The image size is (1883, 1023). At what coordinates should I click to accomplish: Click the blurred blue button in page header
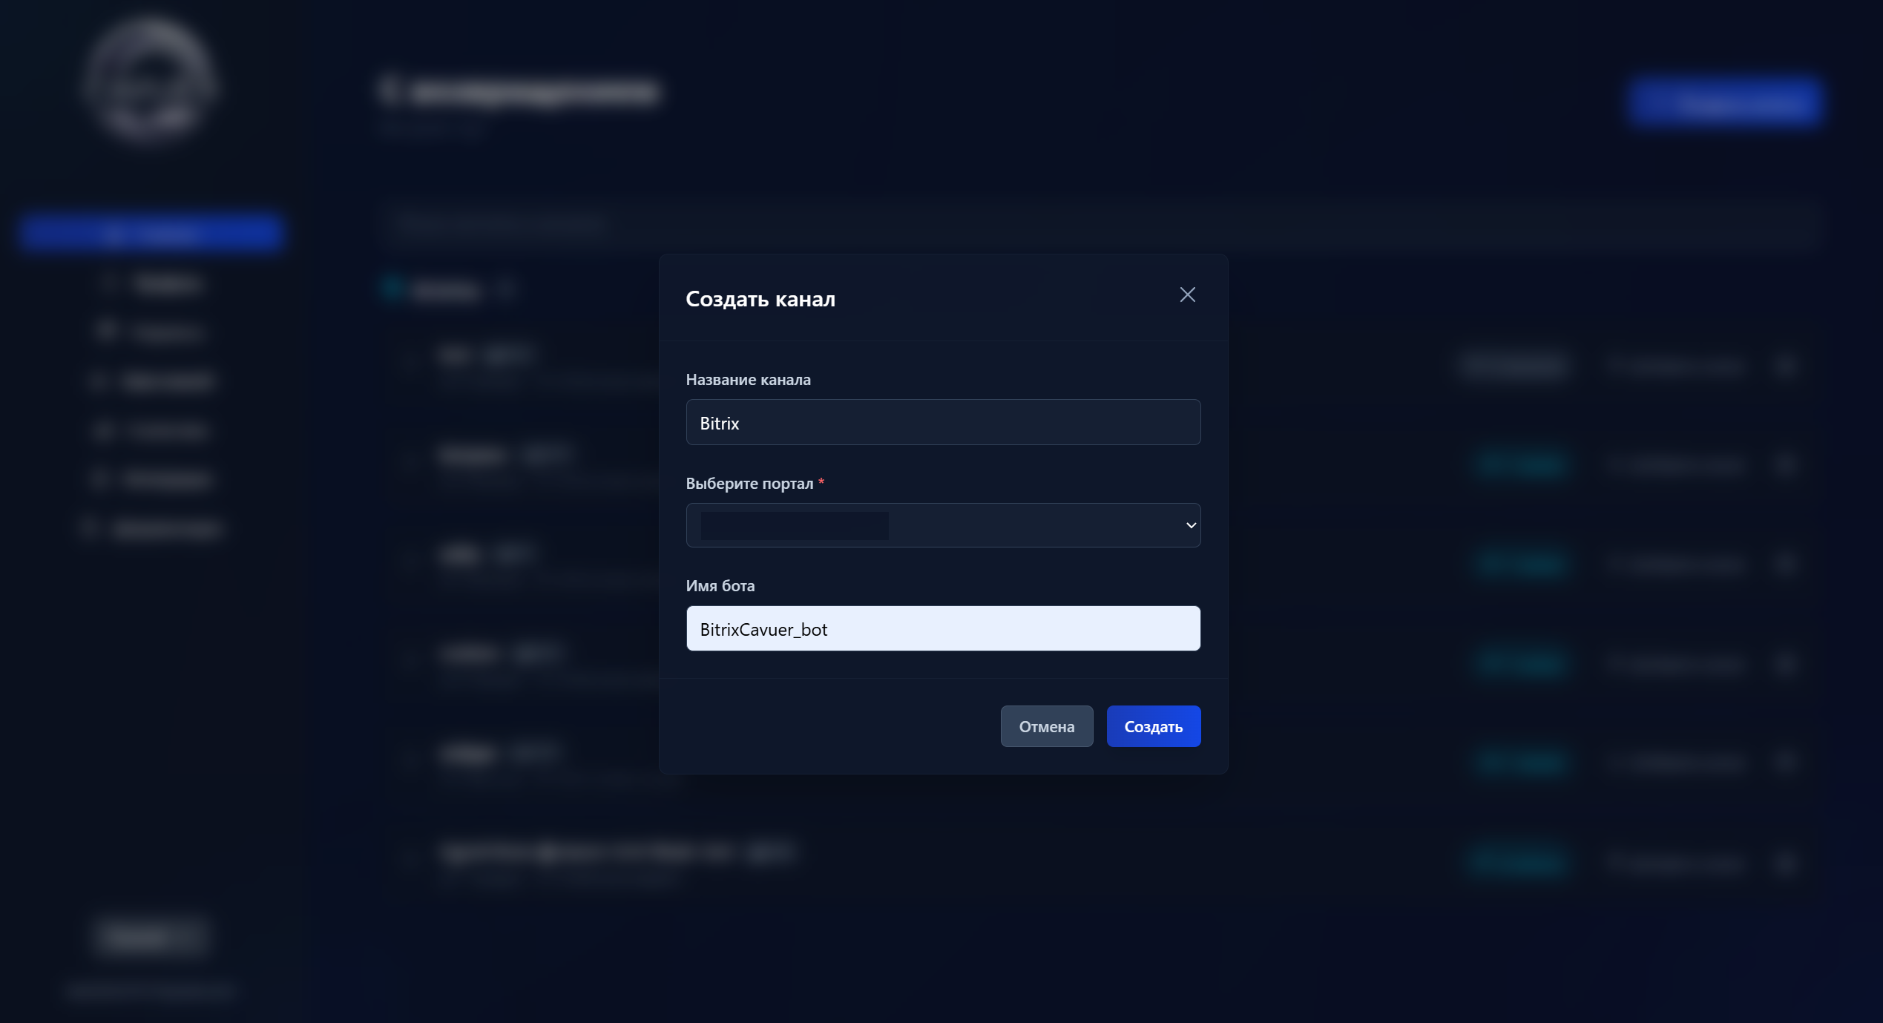pyautogui.click(x=1724, y=102)
